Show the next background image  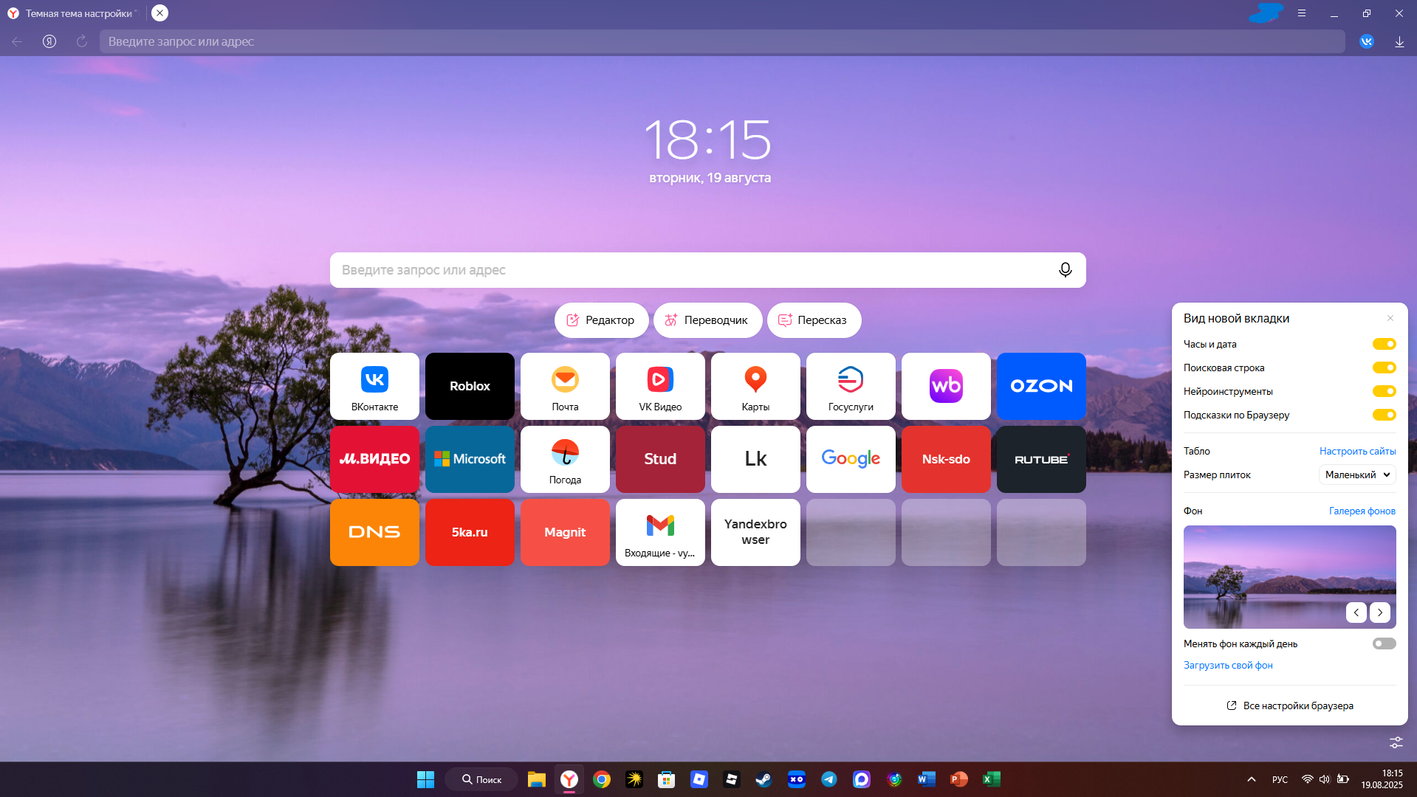coord(1380,613)
